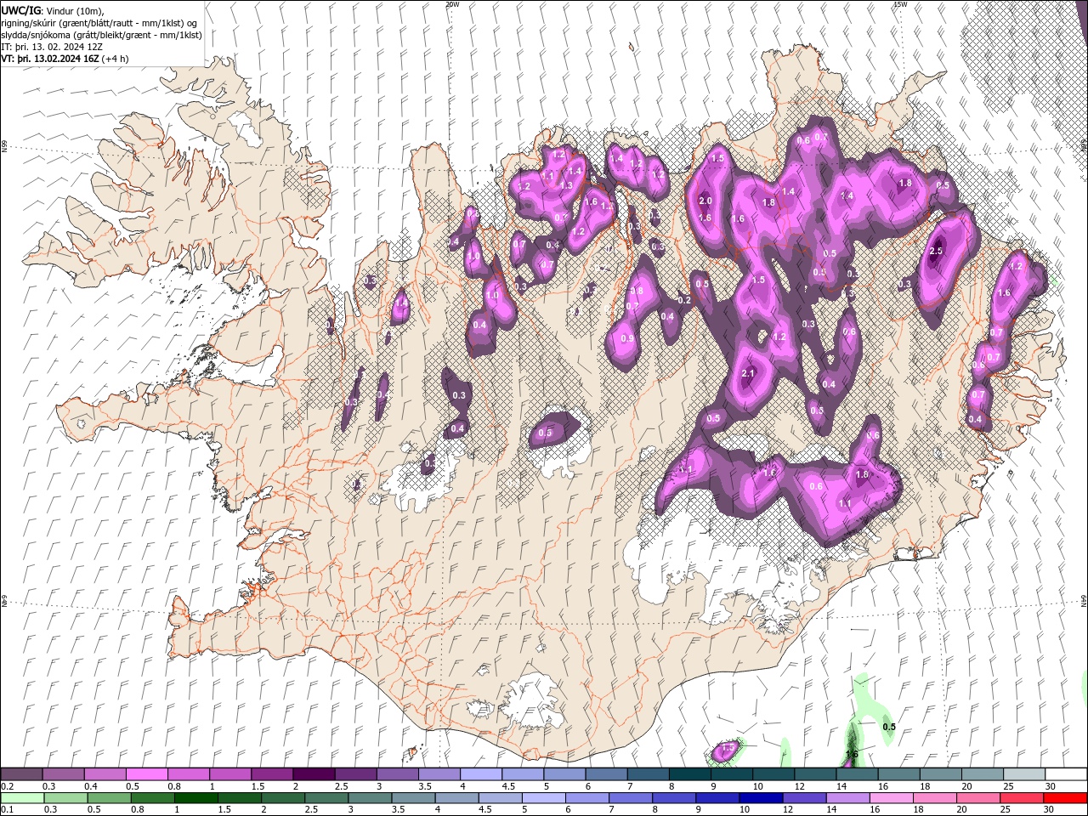Click the 3 mm grey-green rain legend swatch
Viewport: 1088px width, 816px height.
pyautogui.click(x=370, y=798)
